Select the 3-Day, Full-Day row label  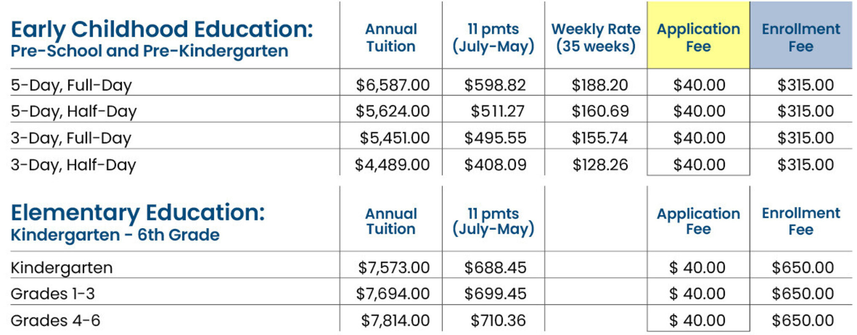(x=71, y=138)
